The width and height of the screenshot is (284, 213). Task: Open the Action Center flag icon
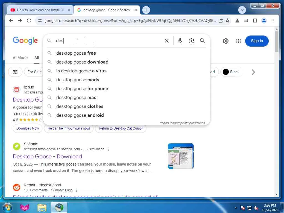[243, 208]
